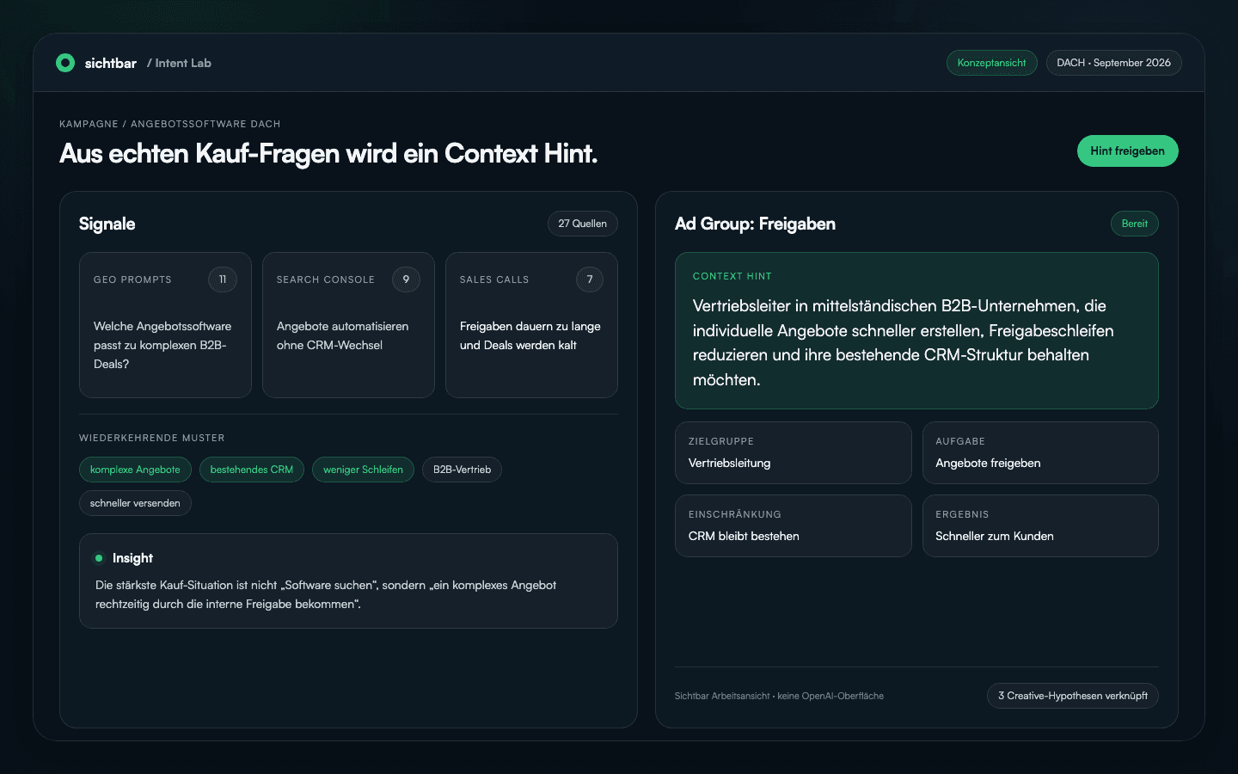
Task: Toggle the schneller versenden pattern chip
Action: pos(135,503)
